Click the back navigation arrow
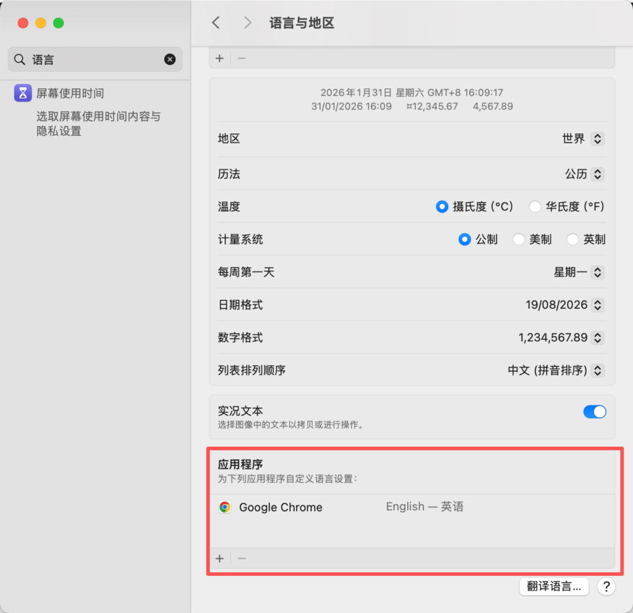This screenshot has height=613, width=633. pyautogui.click(x=216, y=22)
